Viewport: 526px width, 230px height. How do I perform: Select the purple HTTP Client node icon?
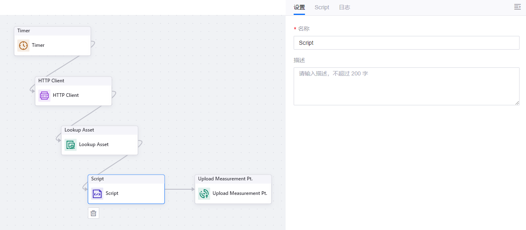tap(44, 95)
